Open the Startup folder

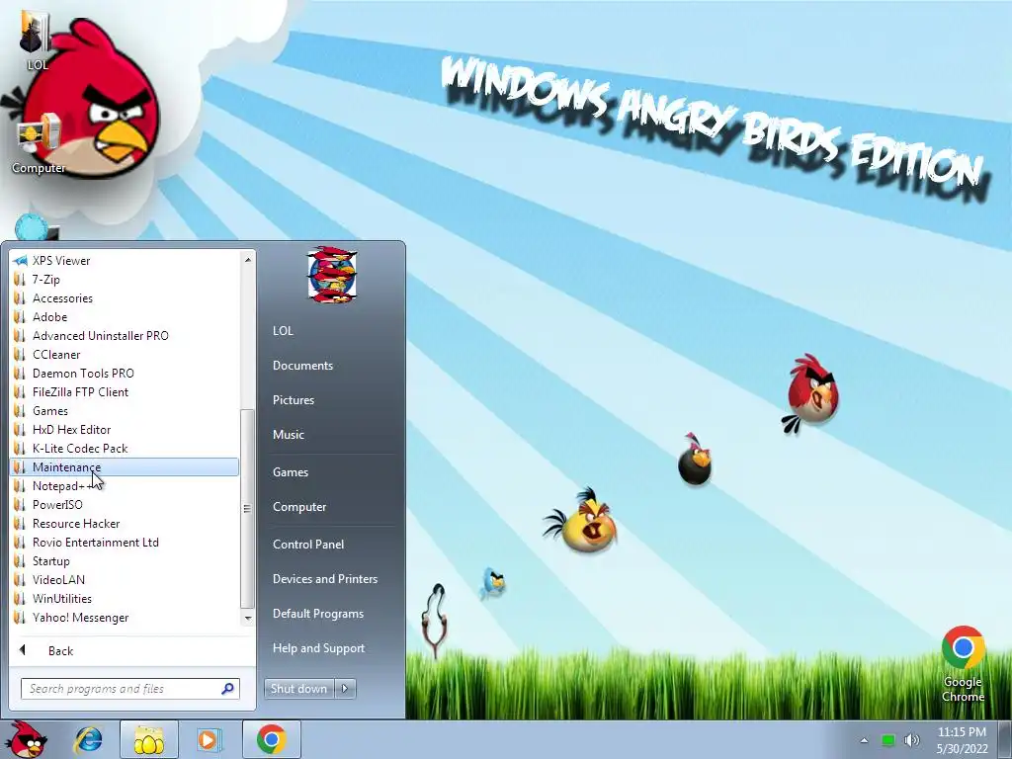pos(124,561)
